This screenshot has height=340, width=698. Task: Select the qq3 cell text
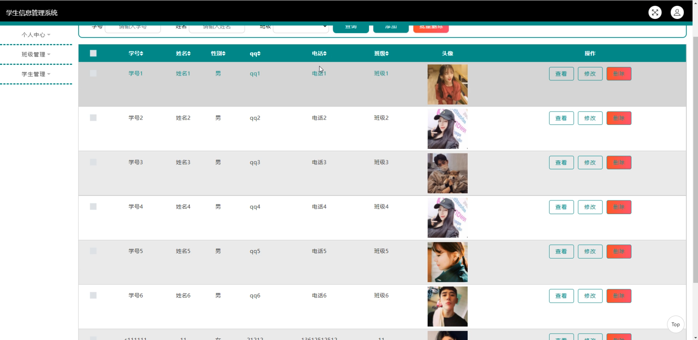pos(255,163)
